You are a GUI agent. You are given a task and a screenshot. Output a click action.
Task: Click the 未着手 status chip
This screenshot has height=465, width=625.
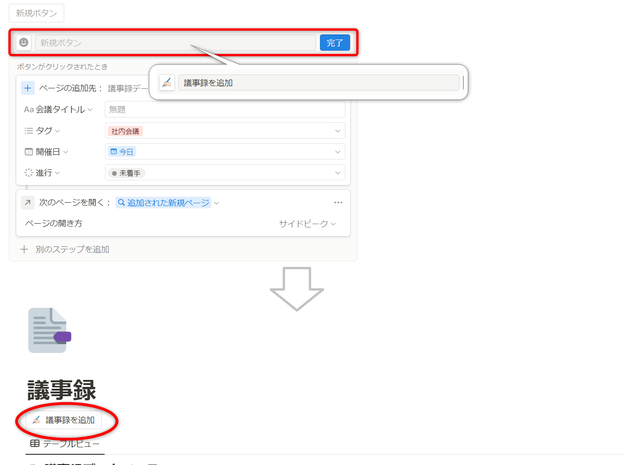126,173
